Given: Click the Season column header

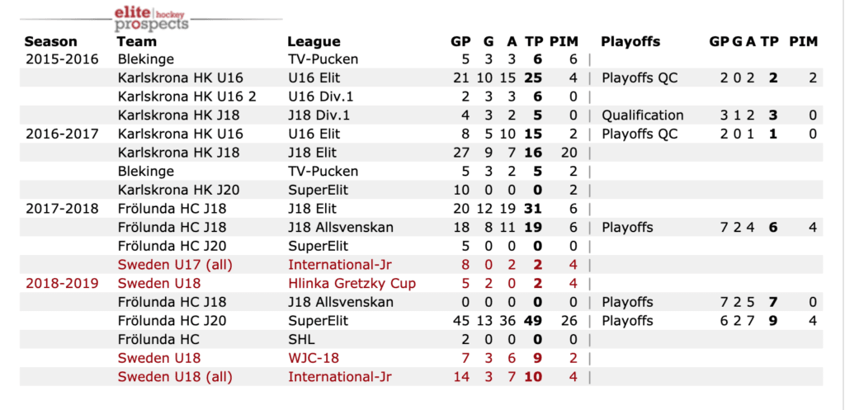Looking at the screenshot, I should click(x=50, y=42).
